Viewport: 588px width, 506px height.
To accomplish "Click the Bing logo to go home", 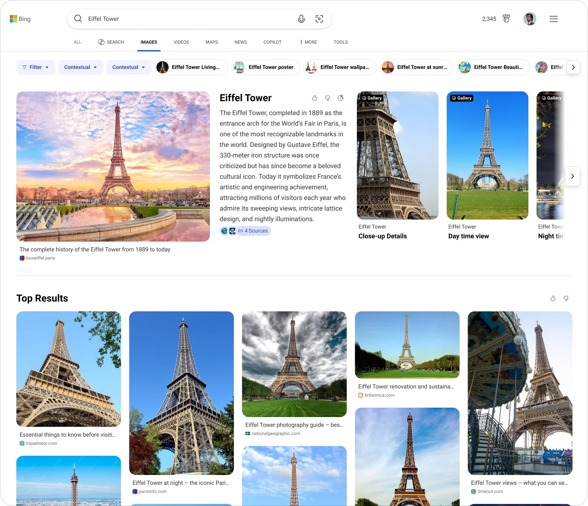I will [20, 18].
